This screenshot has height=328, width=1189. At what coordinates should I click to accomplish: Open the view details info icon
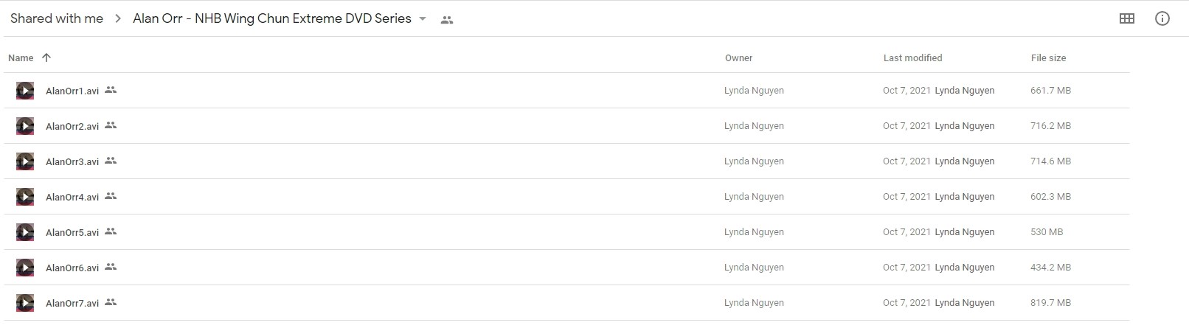1162,18
